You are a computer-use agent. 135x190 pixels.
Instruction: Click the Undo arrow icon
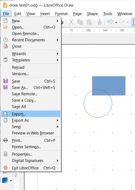tap(110, 22)
